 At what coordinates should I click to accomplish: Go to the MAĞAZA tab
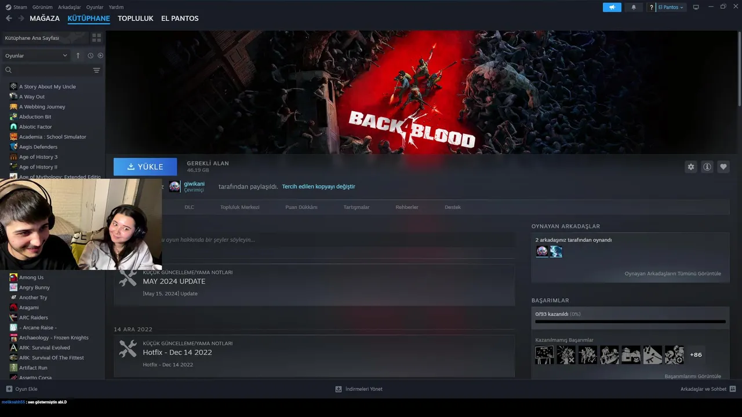[x=45, y=19]
